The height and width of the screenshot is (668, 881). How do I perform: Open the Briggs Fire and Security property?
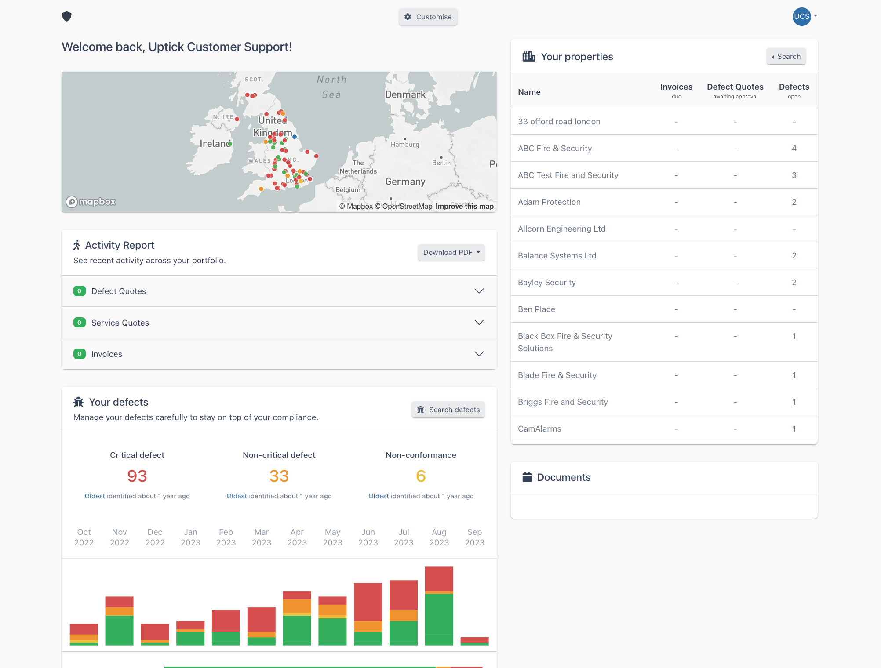(563, 402)
